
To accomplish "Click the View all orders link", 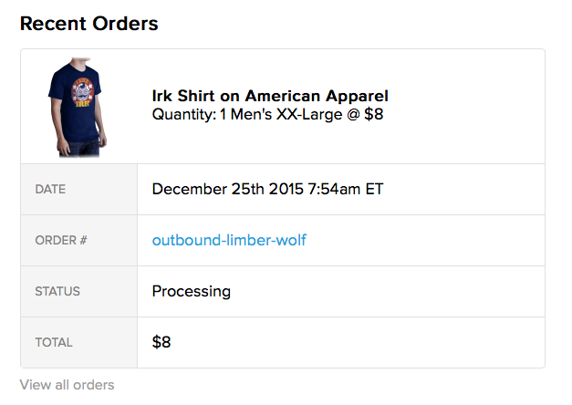I will [67, 385].
